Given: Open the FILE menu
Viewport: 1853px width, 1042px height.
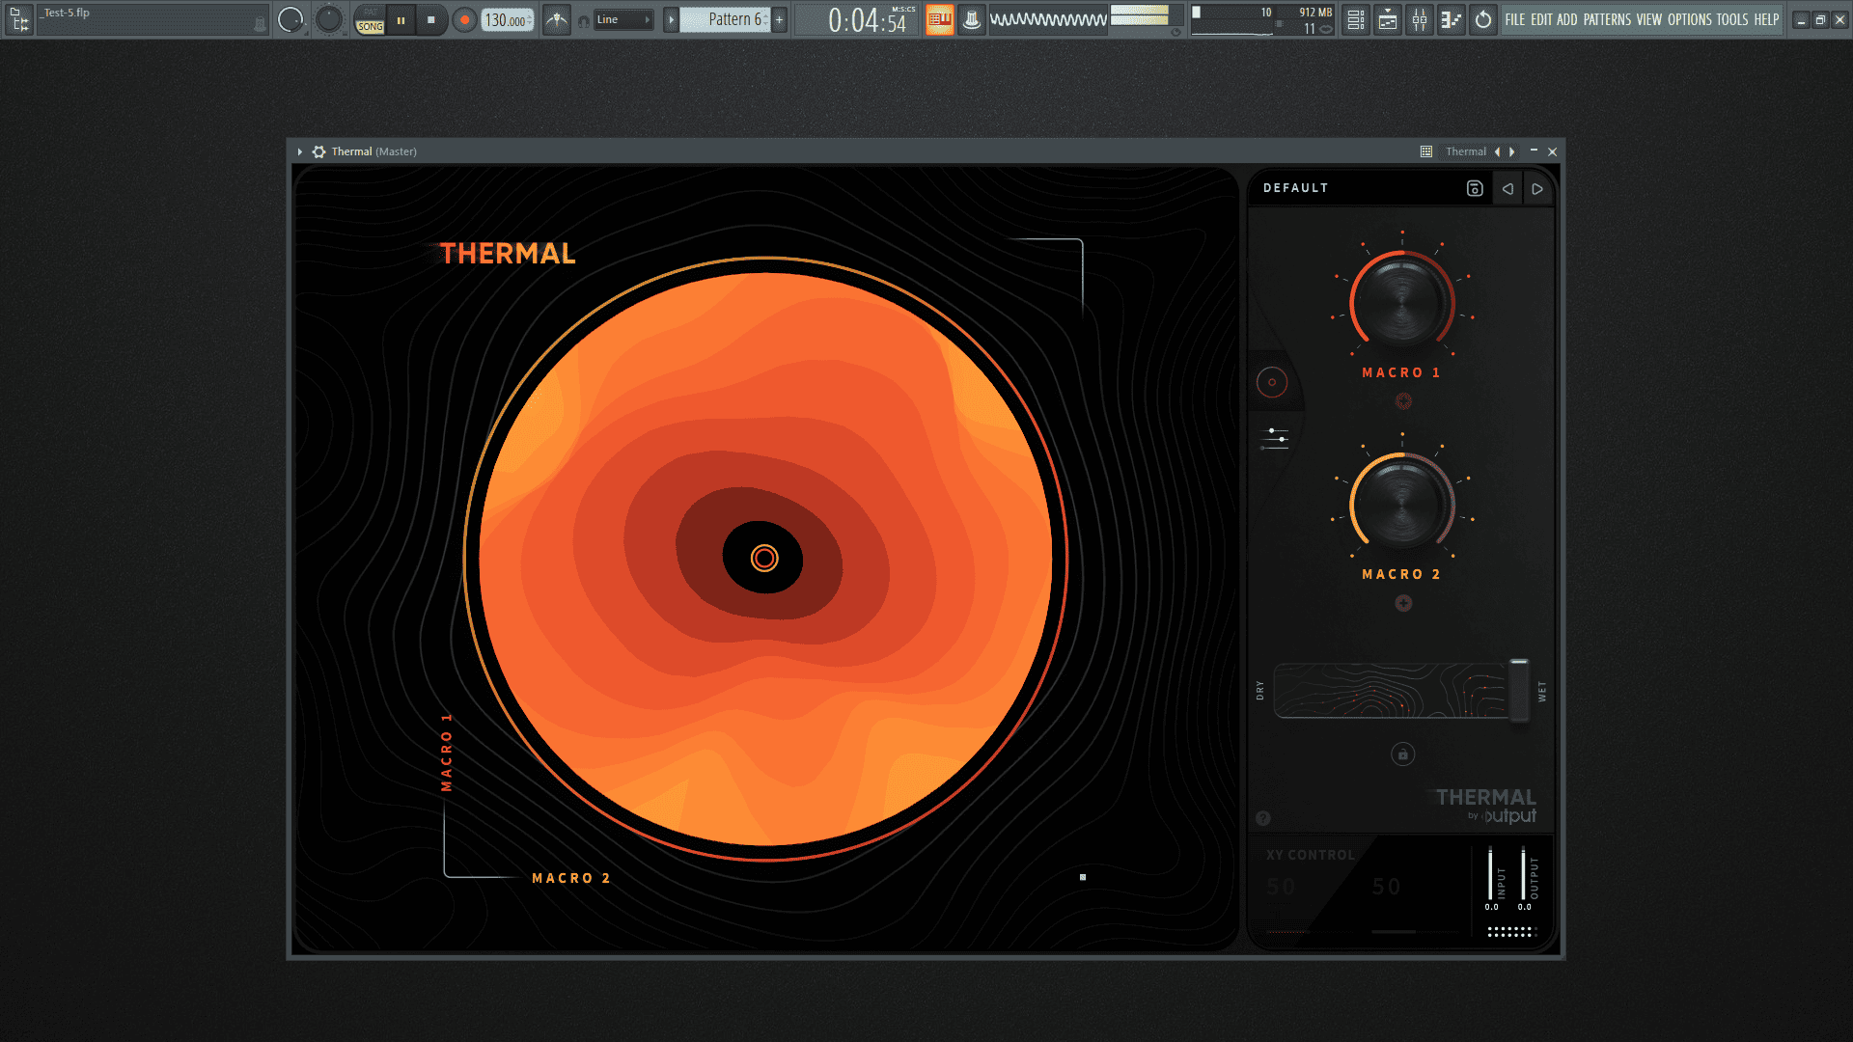Looking at the screenshot, I should 1514,19.
